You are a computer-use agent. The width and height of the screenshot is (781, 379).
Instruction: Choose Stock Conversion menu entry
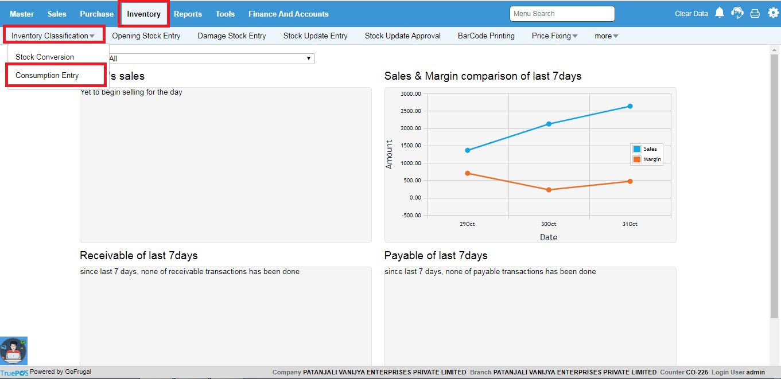[45, 57]
